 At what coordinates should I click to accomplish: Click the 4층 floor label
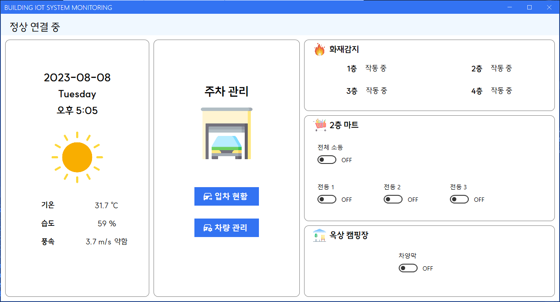pos(477,91)
